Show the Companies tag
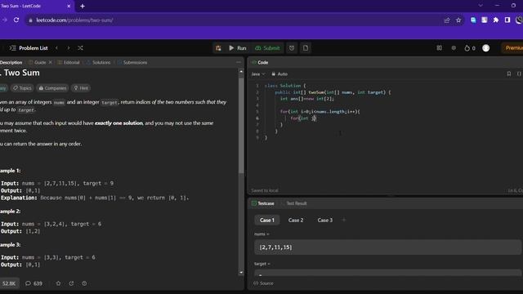Viewport: 523px width, 294px height. point(52,88)
